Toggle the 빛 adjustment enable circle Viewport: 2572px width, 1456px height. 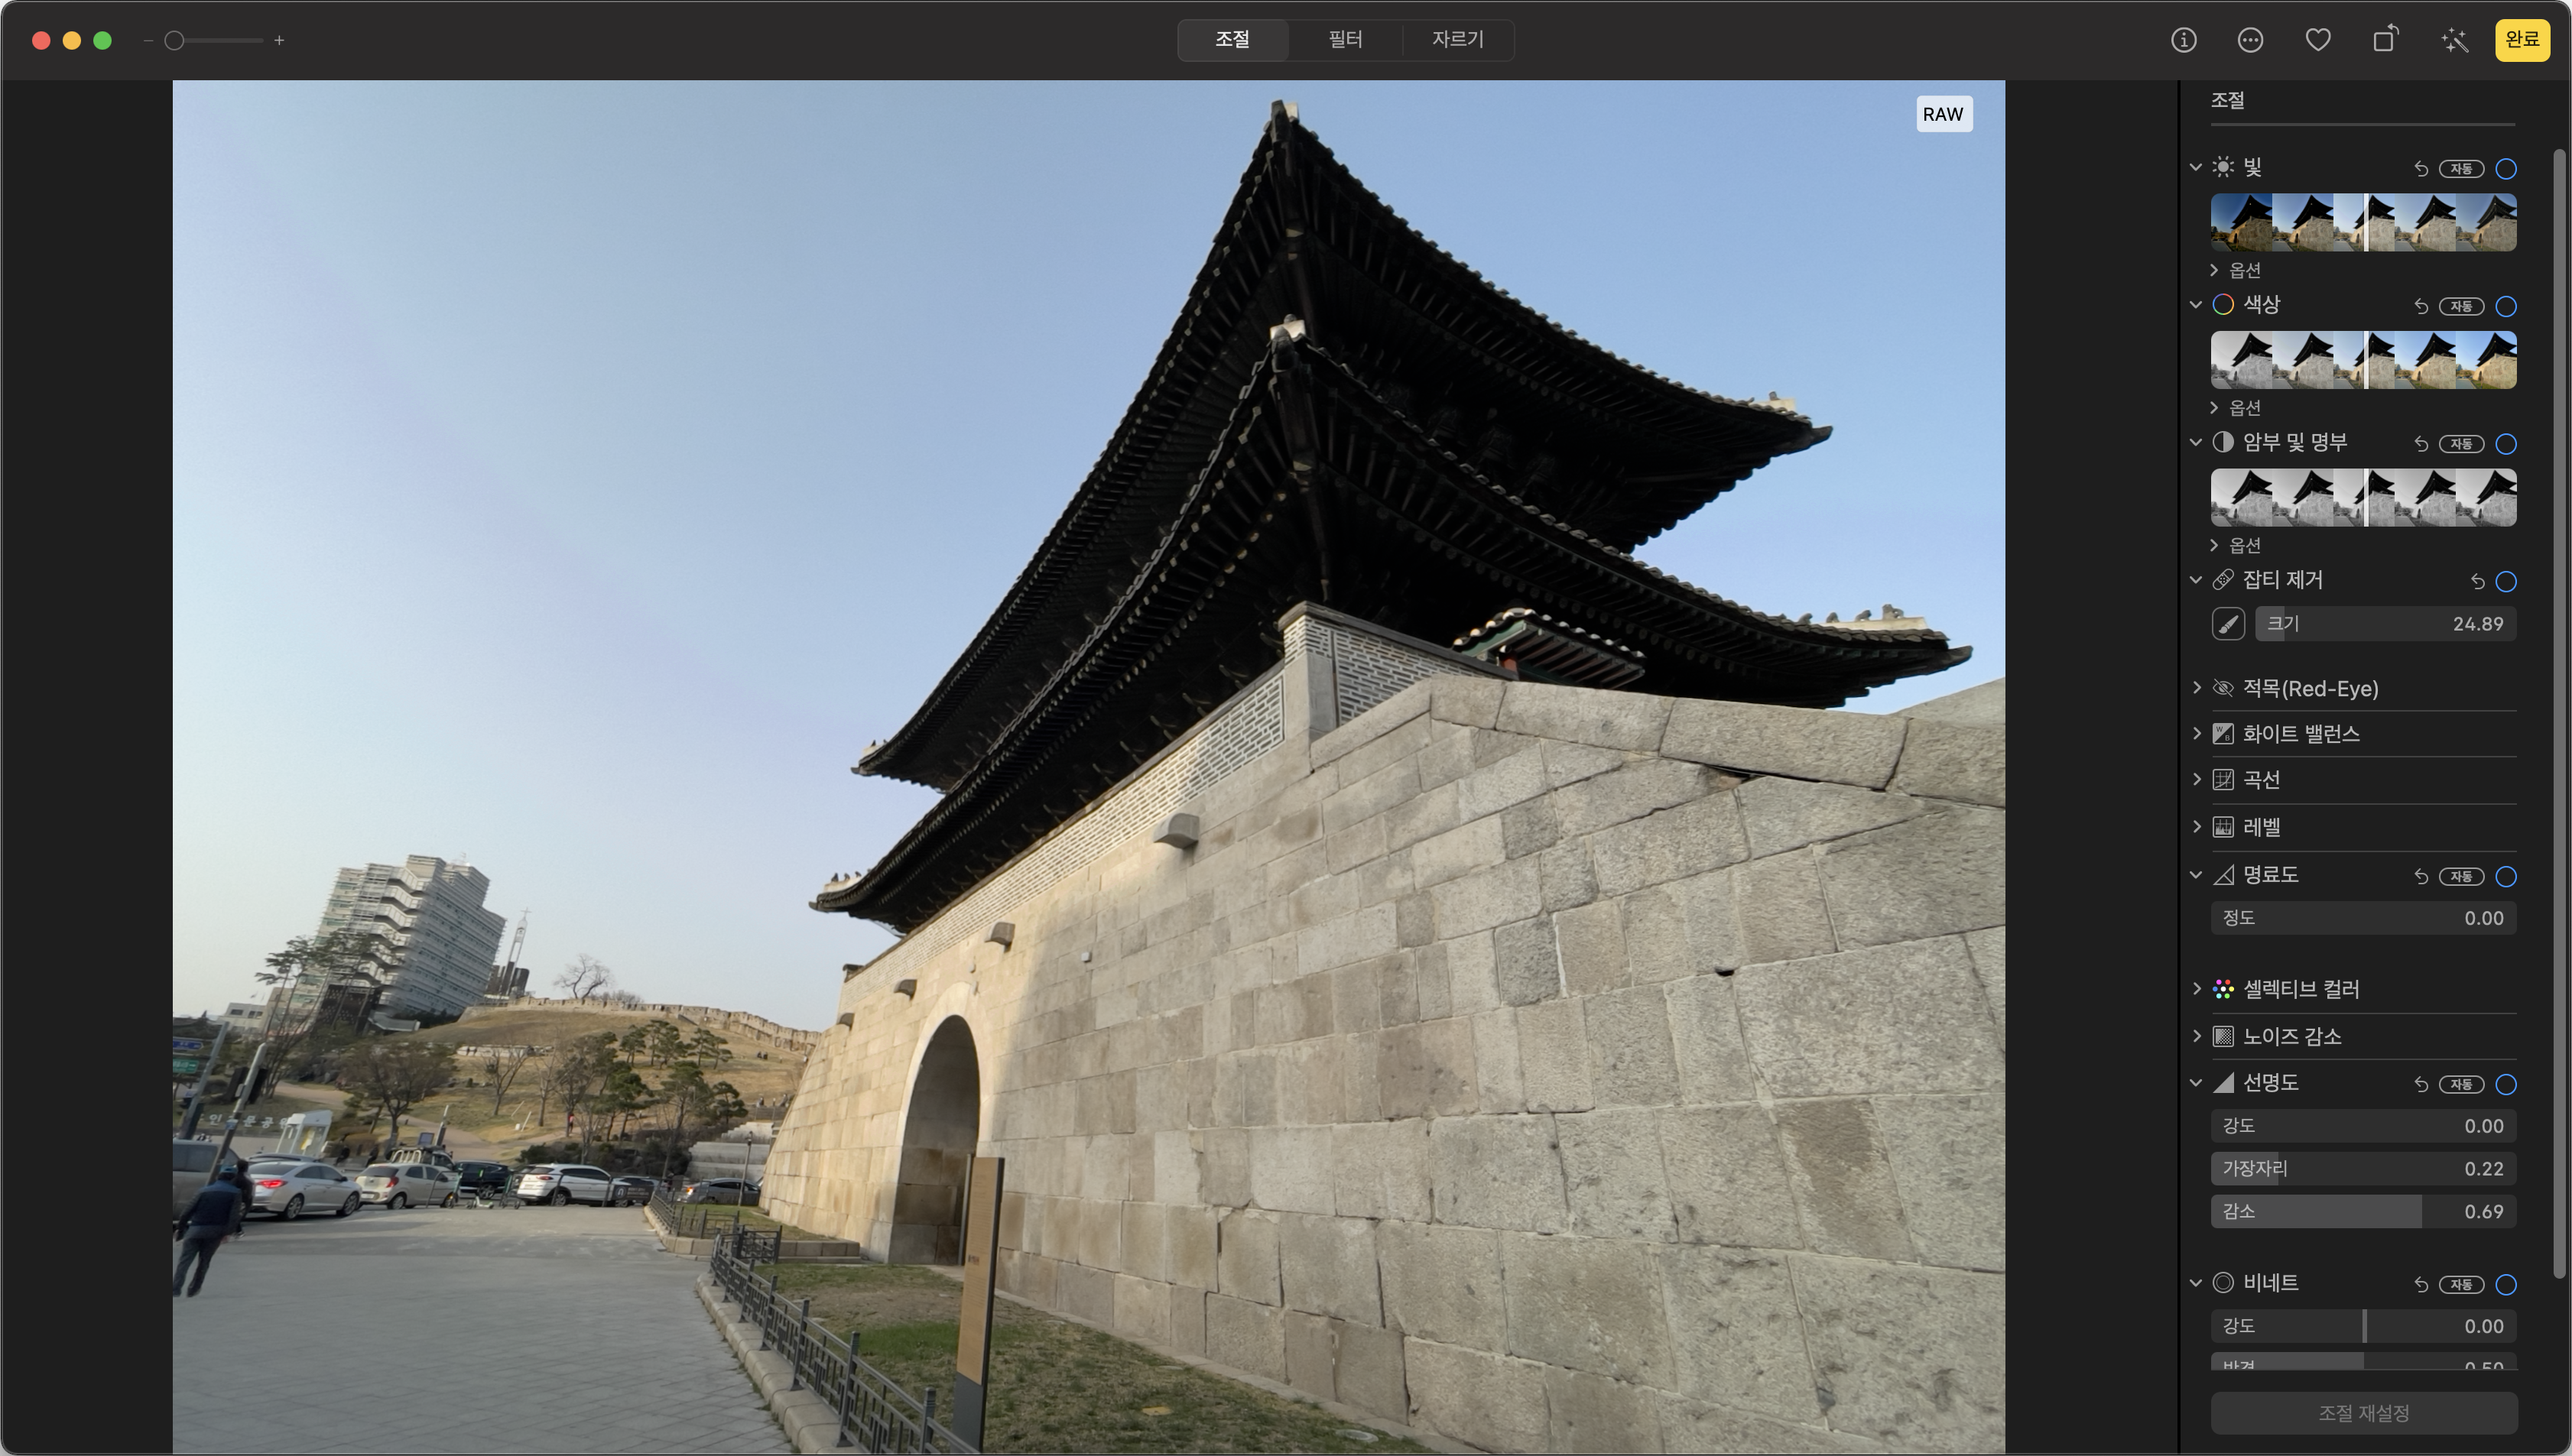2506,169
